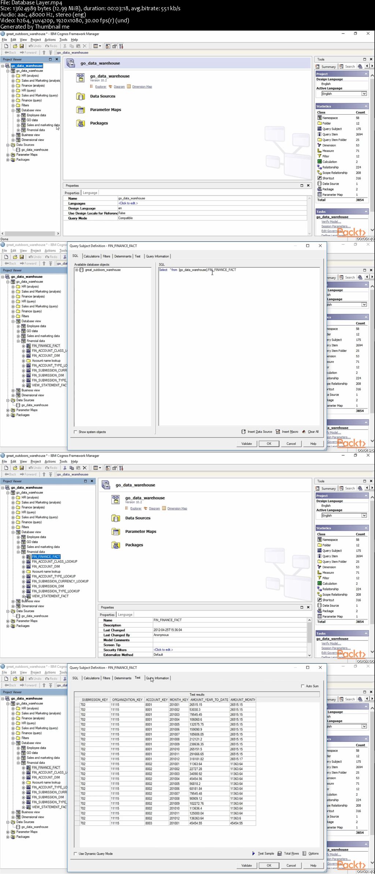The height and width of the screenshot is (874, 375).
Task: Click Paste icon in the 00:00:40 frame toolbar
Action: pyautogui.click(x=78, y=46)
